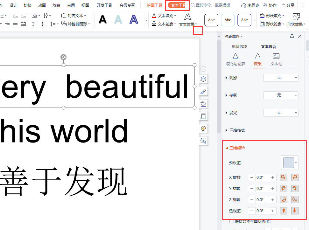
Task: Increase X 旋转 value with plus button
Action: click(273, 178)
